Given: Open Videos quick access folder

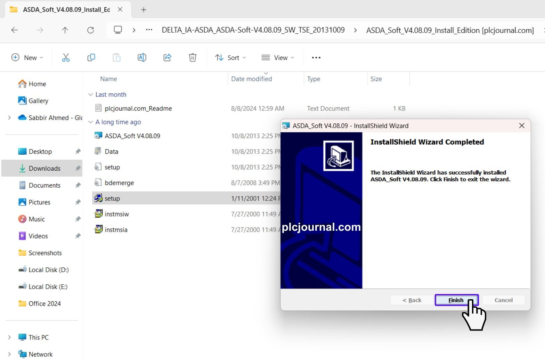Looking at the screenshot, I should click(x=33, y=236).
